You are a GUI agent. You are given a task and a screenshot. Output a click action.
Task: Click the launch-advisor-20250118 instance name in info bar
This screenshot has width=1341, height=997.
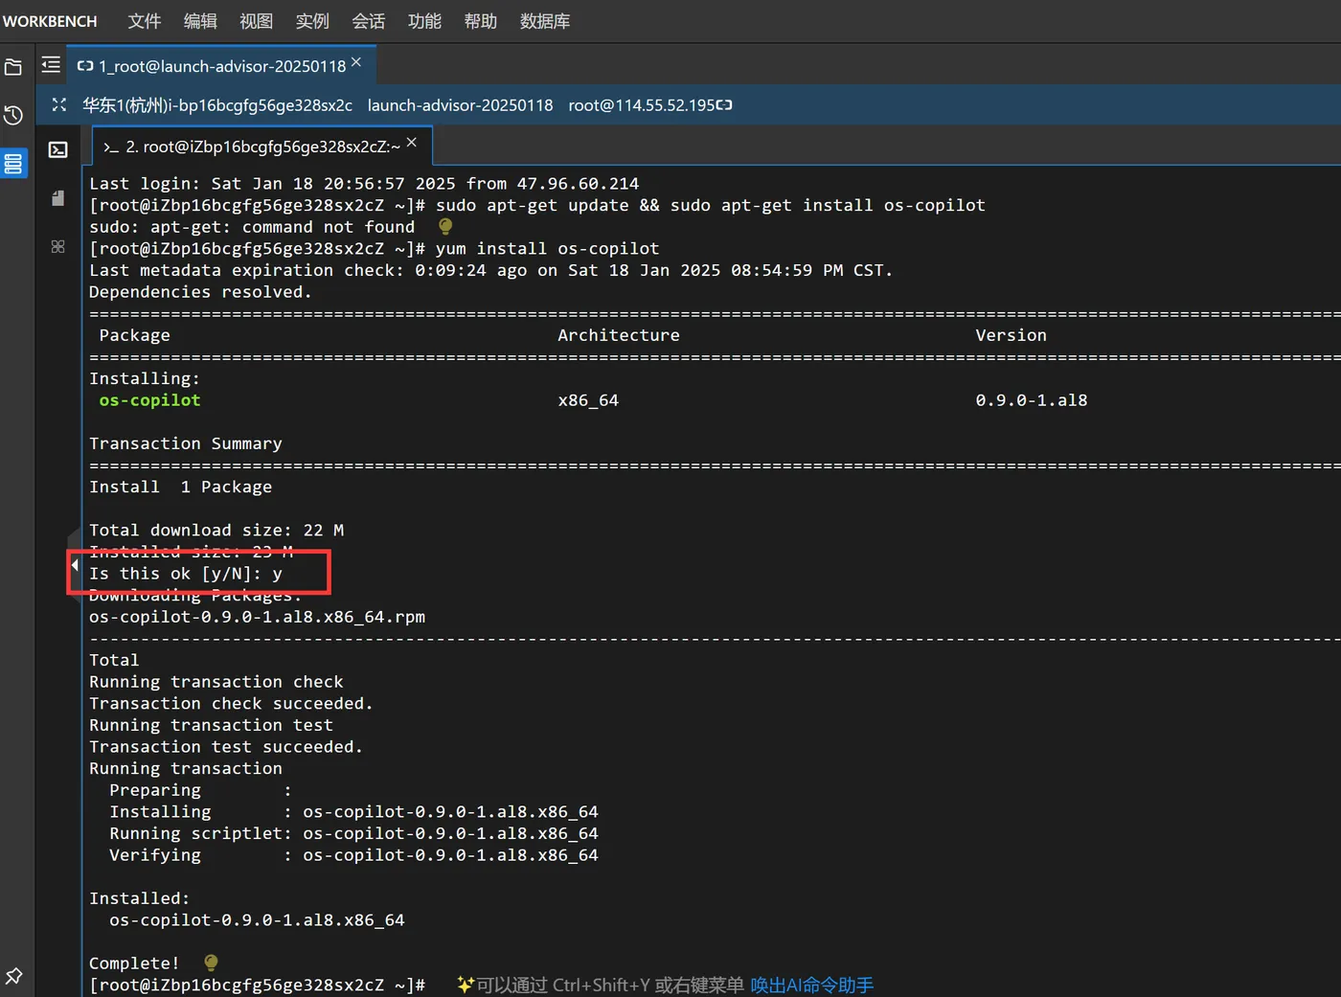[461, 105]
